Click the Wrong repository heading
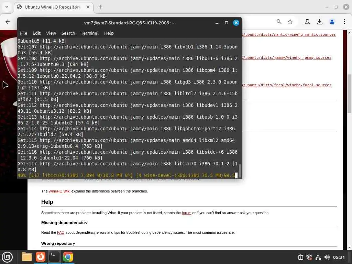 coord(58,243)
